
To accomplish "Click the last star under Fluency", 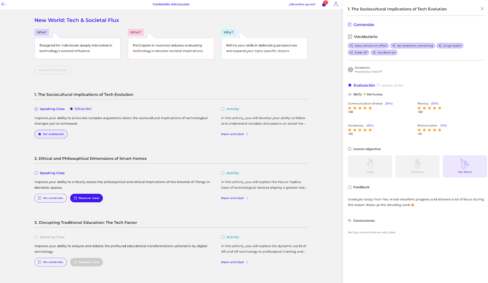I will (440, 108).
